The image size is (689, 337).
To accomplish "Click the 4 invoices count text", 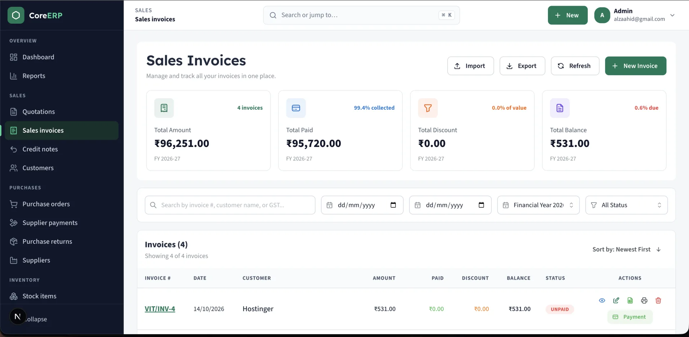I will point(250,108).
